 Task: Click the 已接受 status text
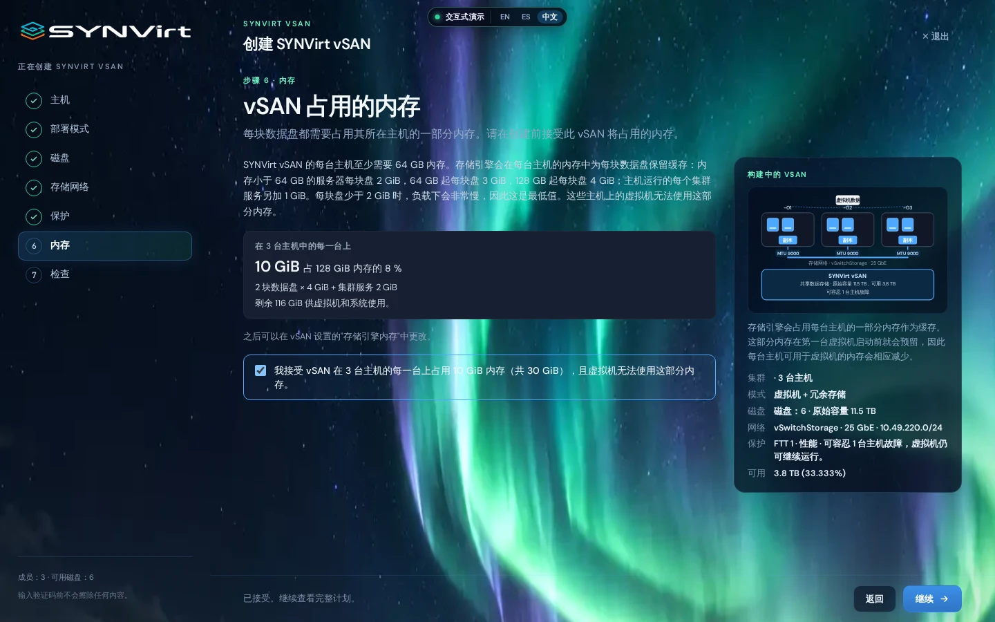pyautogui.click(x=301, y=599)
